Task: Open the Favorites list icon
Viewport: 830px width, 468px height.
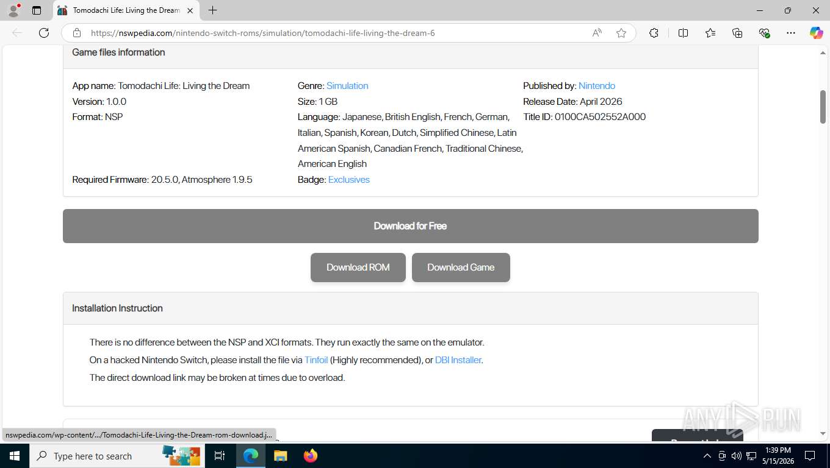Action: tap(710, 33)
